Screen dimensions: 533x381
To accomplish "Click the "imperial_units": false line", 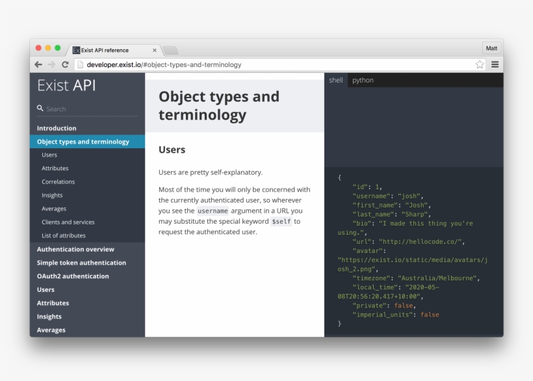I will point(396,315).
